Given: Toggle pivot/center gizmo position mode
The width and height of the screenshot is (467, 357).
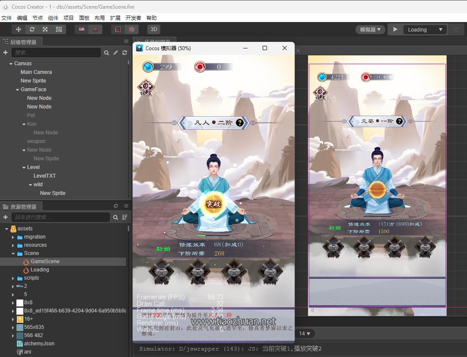Looking at the screenshot, I should pyautogui.click(x=82, y=29).
